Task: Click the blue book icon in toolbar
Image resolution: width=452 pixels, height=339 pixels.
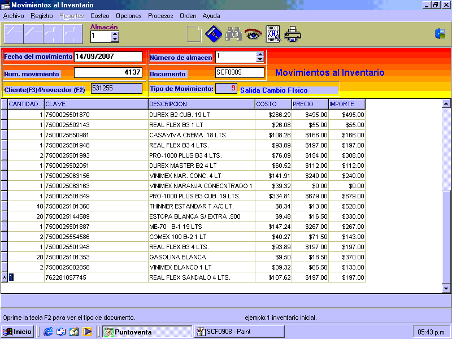Action: tap(213, 34)
